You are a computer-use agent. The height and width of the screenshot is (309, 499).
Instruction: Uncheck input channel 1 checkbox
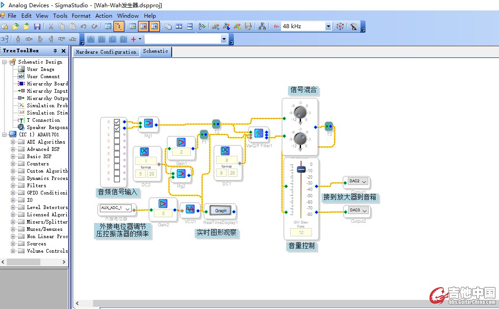[x=117, y=128]
